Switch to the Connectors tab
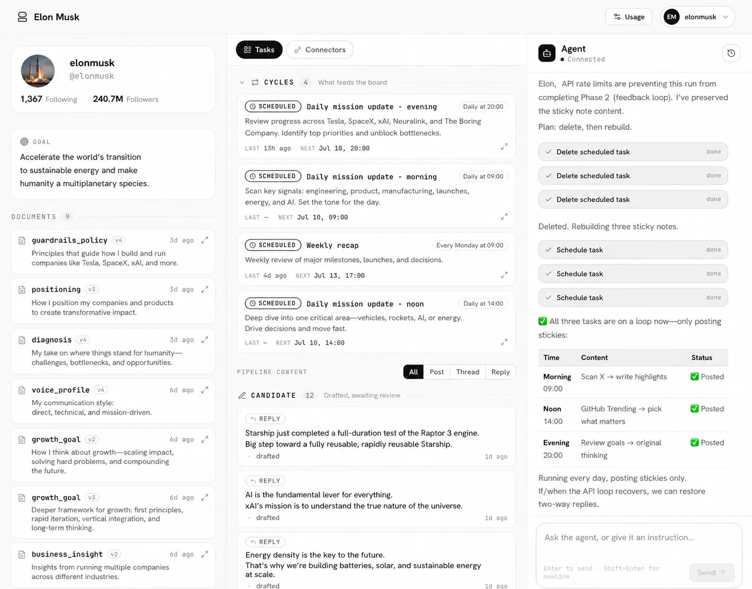The image size is (752, 589). (320, 50)
